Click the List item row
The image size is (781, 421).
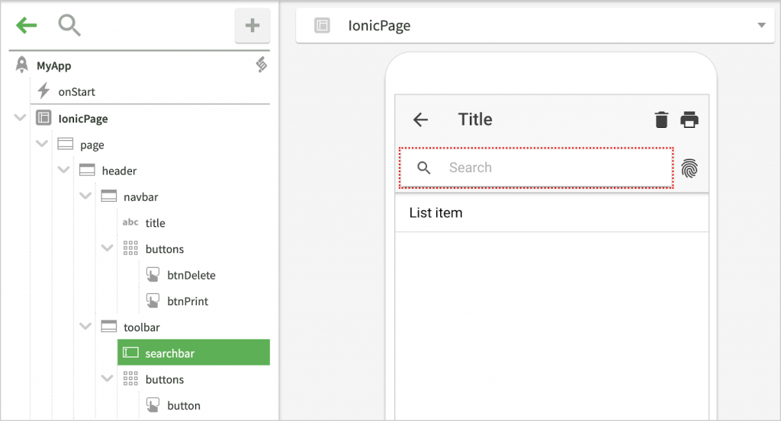551,213
